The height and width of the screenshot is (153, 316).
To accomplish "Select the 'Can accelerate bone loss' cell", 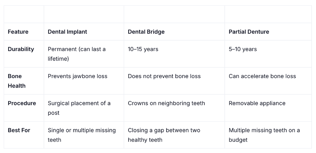I will coord(262,76).
